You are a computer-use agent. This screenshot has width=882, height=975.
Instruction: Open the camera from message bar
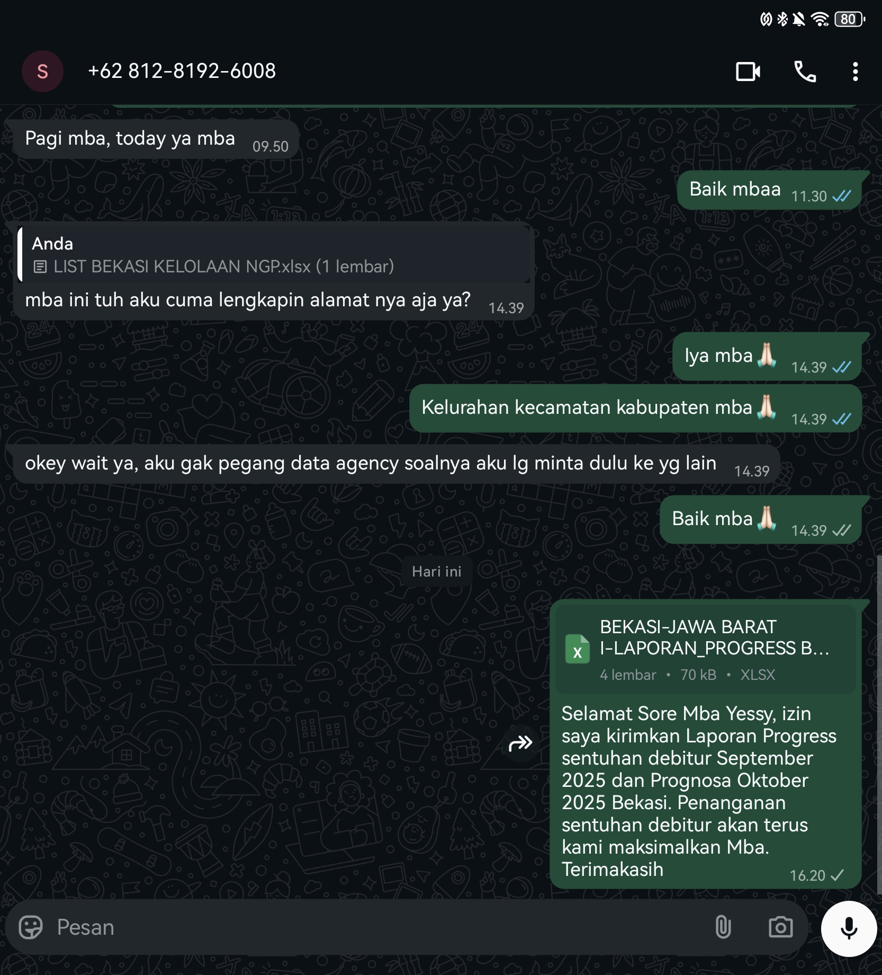pyautogui.click(x=780, y=927)
